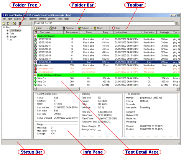Select the Europe folder in the tree

point(13,36)
